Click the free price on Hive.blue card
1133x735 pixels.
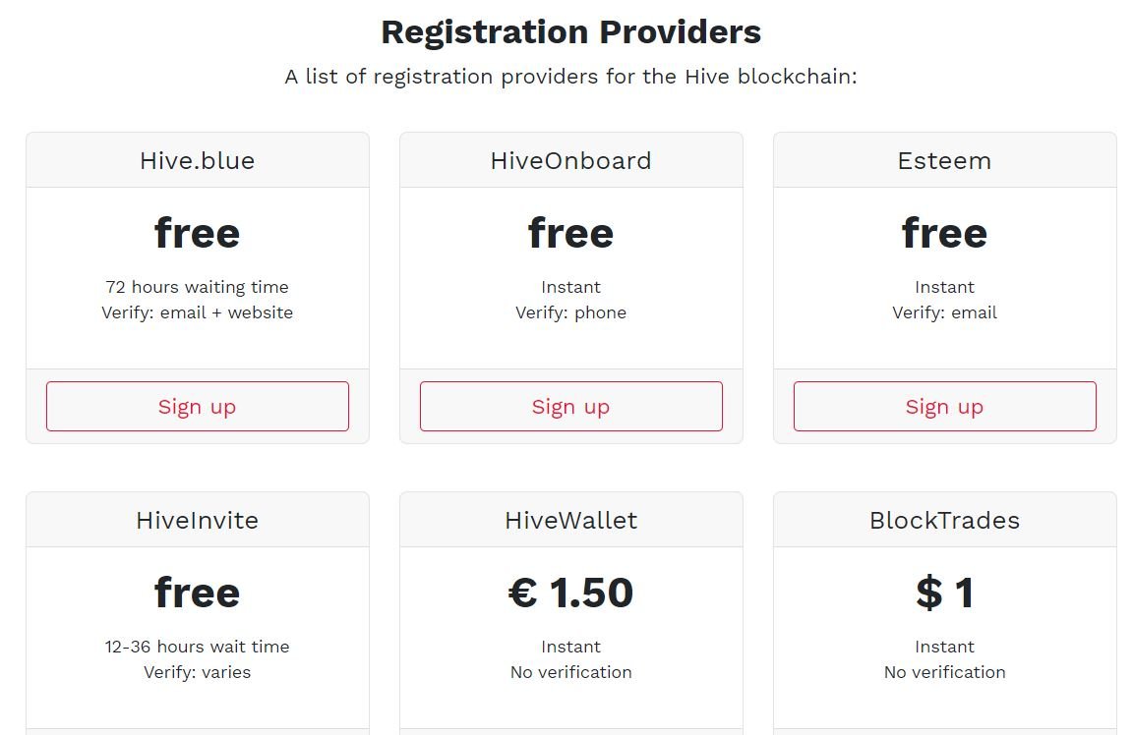(197, 233)
